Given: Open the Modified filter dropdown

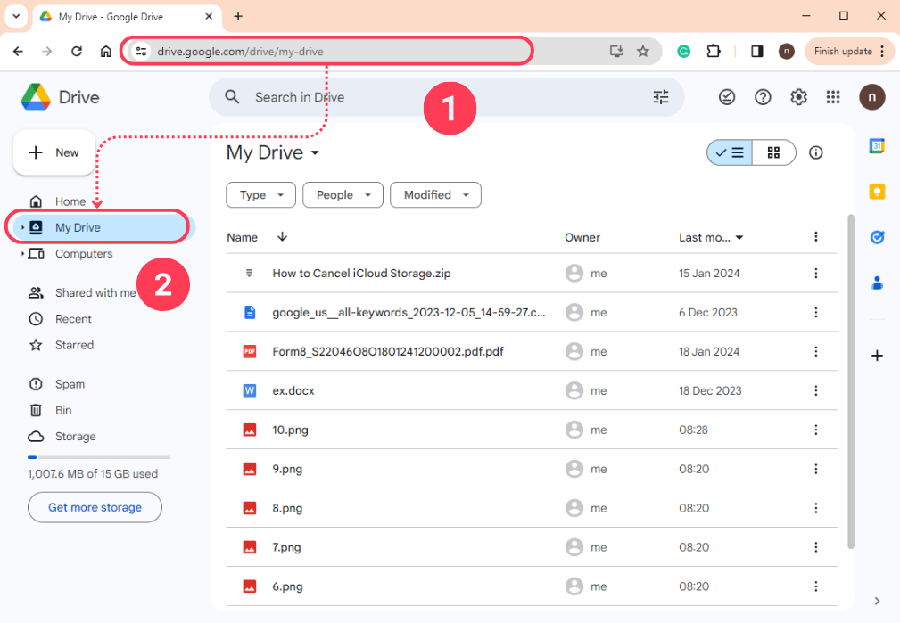Looking at the screenshot, I should click(x=435, y=195).
